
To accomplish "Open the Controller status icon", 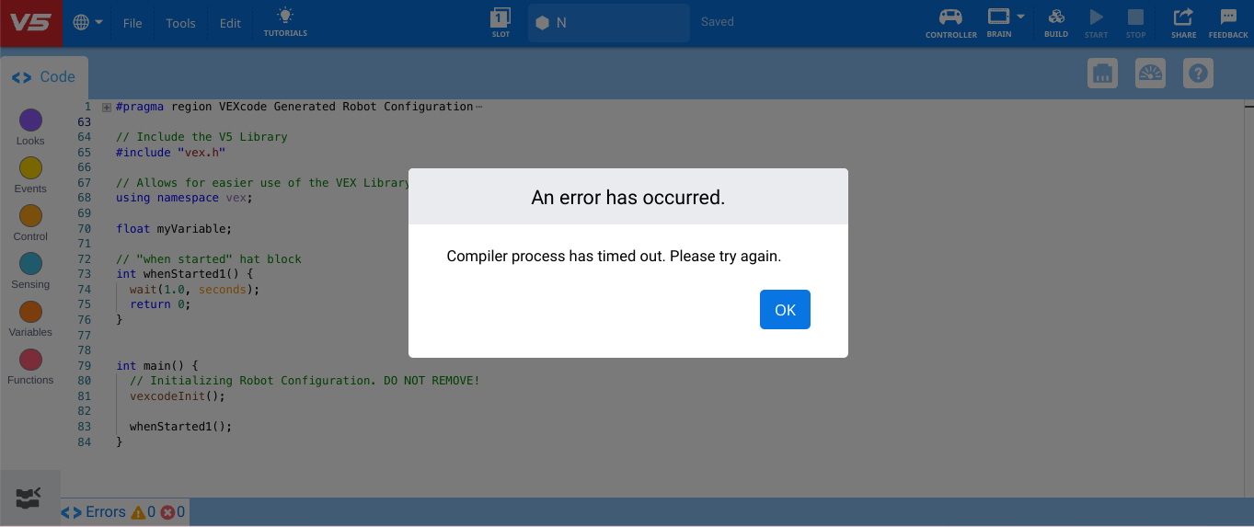I will pos(951,23).
